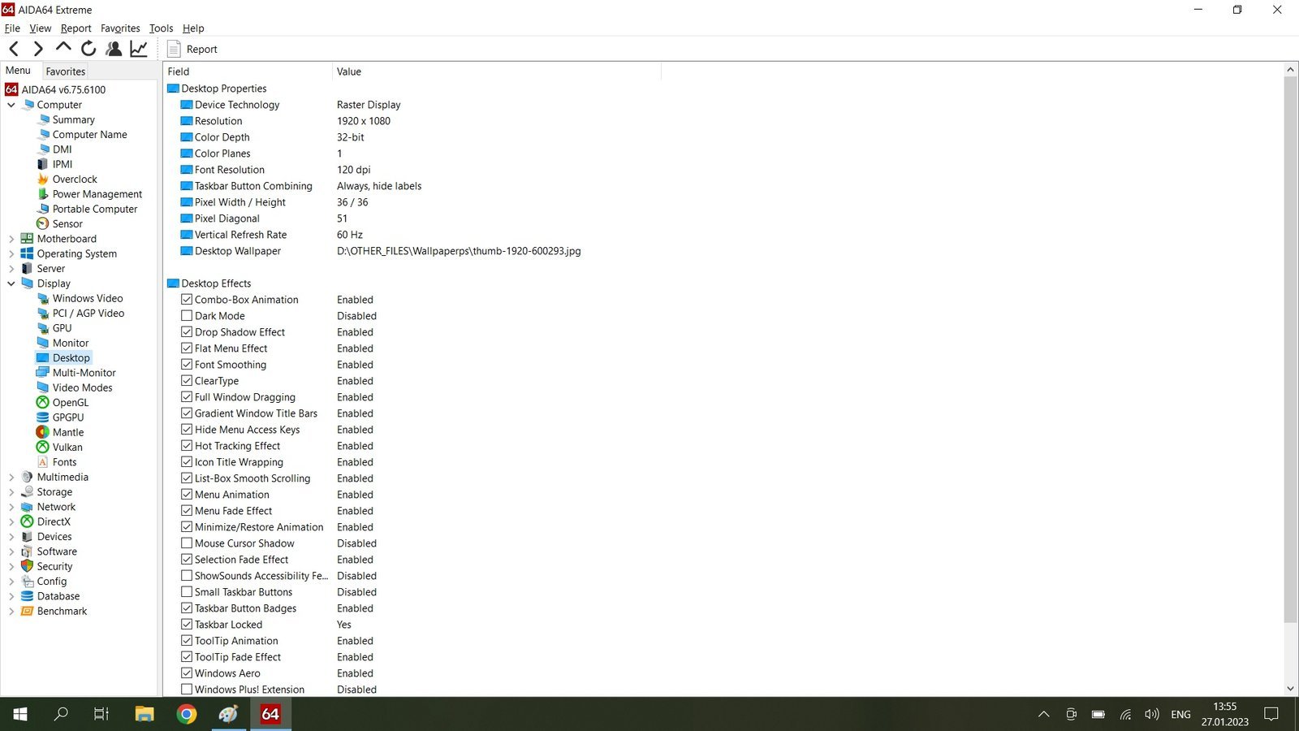Go back with the left arrow icon
This screenshot has width=1299, height=731.
click(x=14, y=50)
